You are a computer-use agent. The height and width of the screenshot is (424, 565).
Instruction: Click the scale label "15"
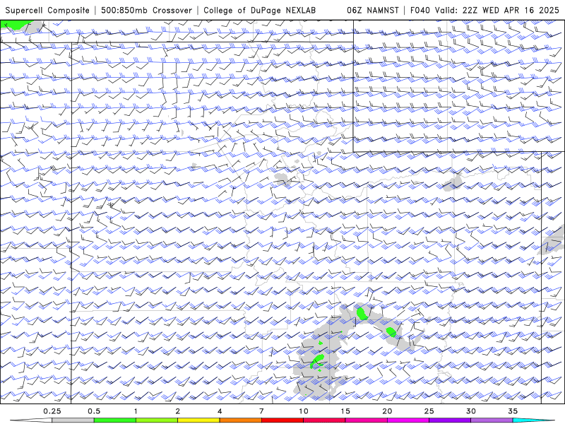click(345, 411)
